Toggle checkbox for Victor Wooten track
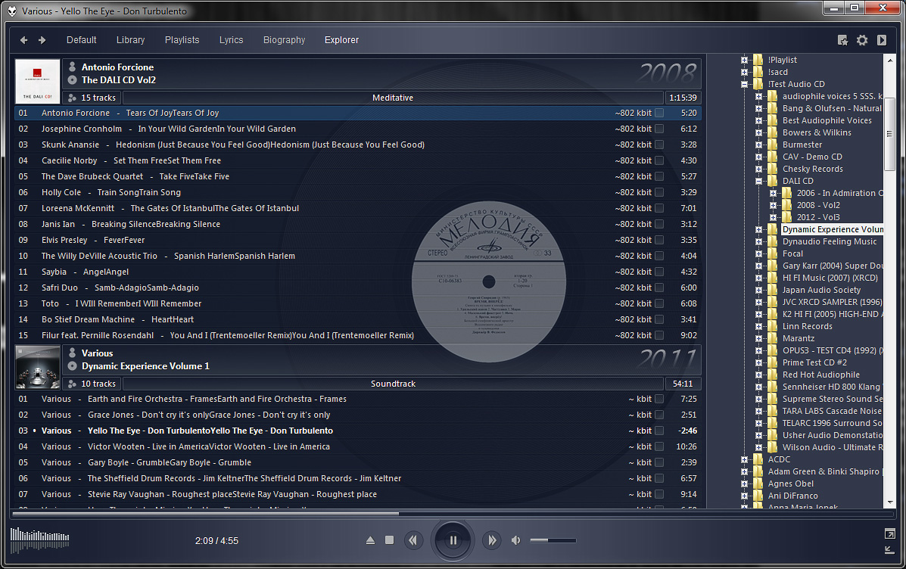The image size is (906, 569). [x=659, y=446]
